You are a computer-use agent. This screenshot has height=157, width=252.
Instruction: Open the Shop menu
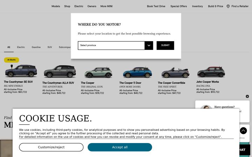(67, 6)
